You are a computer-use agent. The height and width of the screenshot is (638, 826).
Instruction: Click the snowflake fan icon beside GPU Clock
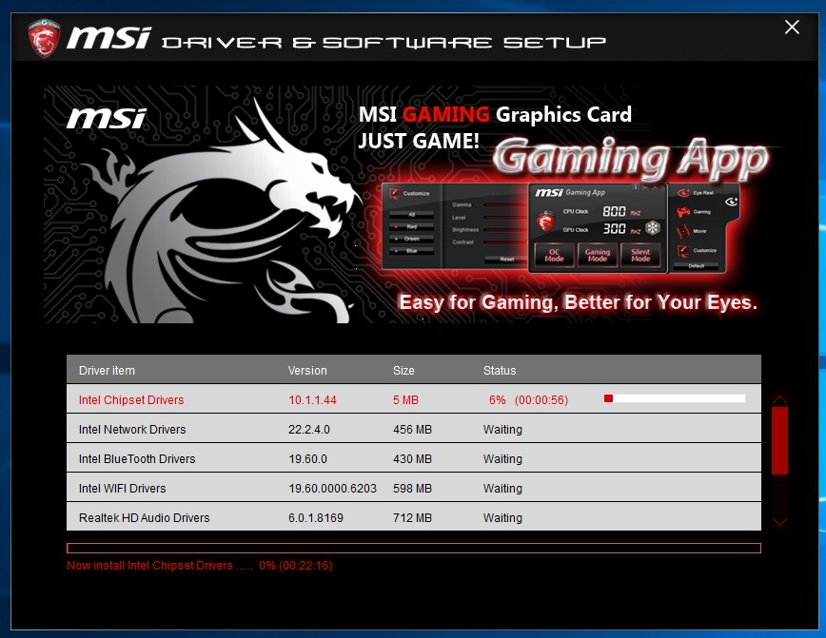point(652,228)
